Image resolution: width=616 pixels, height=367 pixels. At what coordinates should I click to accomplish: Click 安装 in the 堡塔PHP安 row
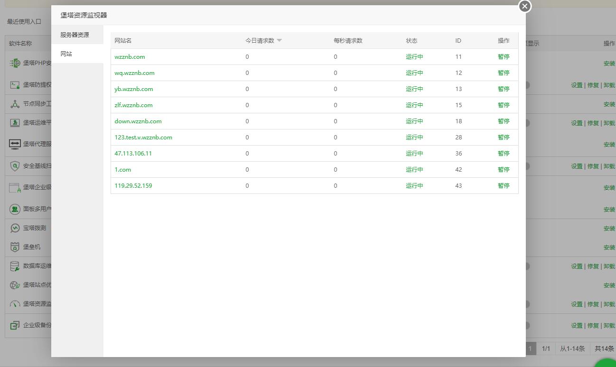point(609,63)
